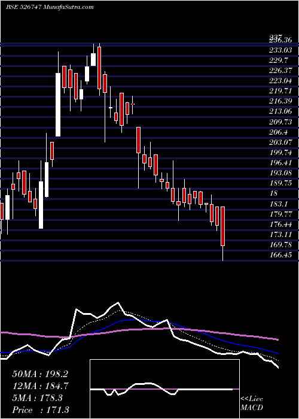The height and width of the screenshot is (419, 299).
Task: Click the 169.78 price axis label
Action: coord(280,245)
